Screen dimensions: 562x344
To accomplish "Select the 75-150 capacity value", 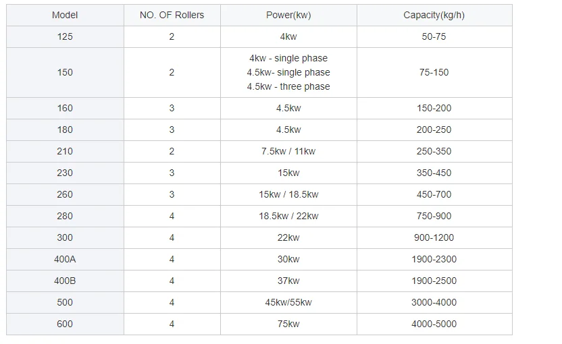I will pyautogui.click(x=434, y=72).
